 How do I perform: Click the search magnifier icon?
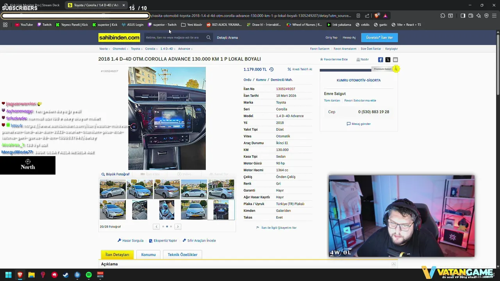pyautogui.click(x=208, y=37)
